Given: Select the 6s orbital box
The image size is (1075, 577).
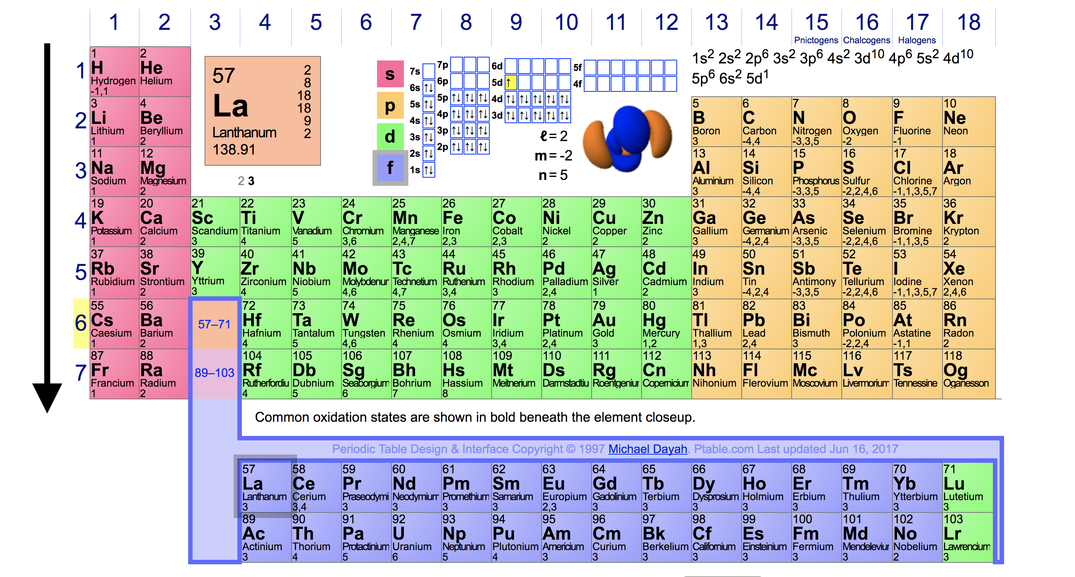Looking at the screenshot, I should (429, 88).
